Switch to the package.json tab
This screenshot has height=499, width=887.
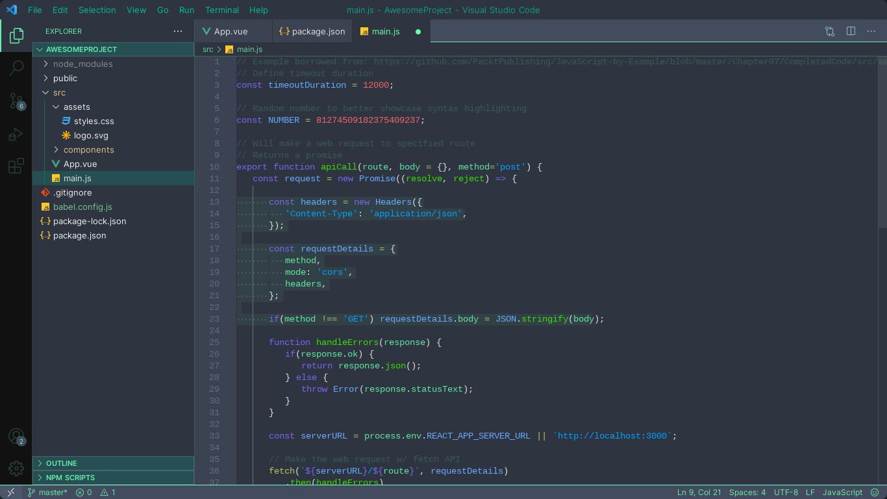pyautogui.click(x=312, y=31)
